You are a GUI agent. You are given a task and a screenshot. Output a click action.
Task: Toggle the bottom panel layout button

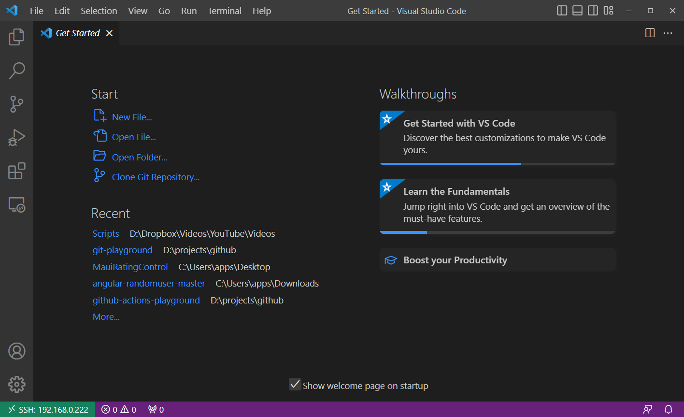577,11
